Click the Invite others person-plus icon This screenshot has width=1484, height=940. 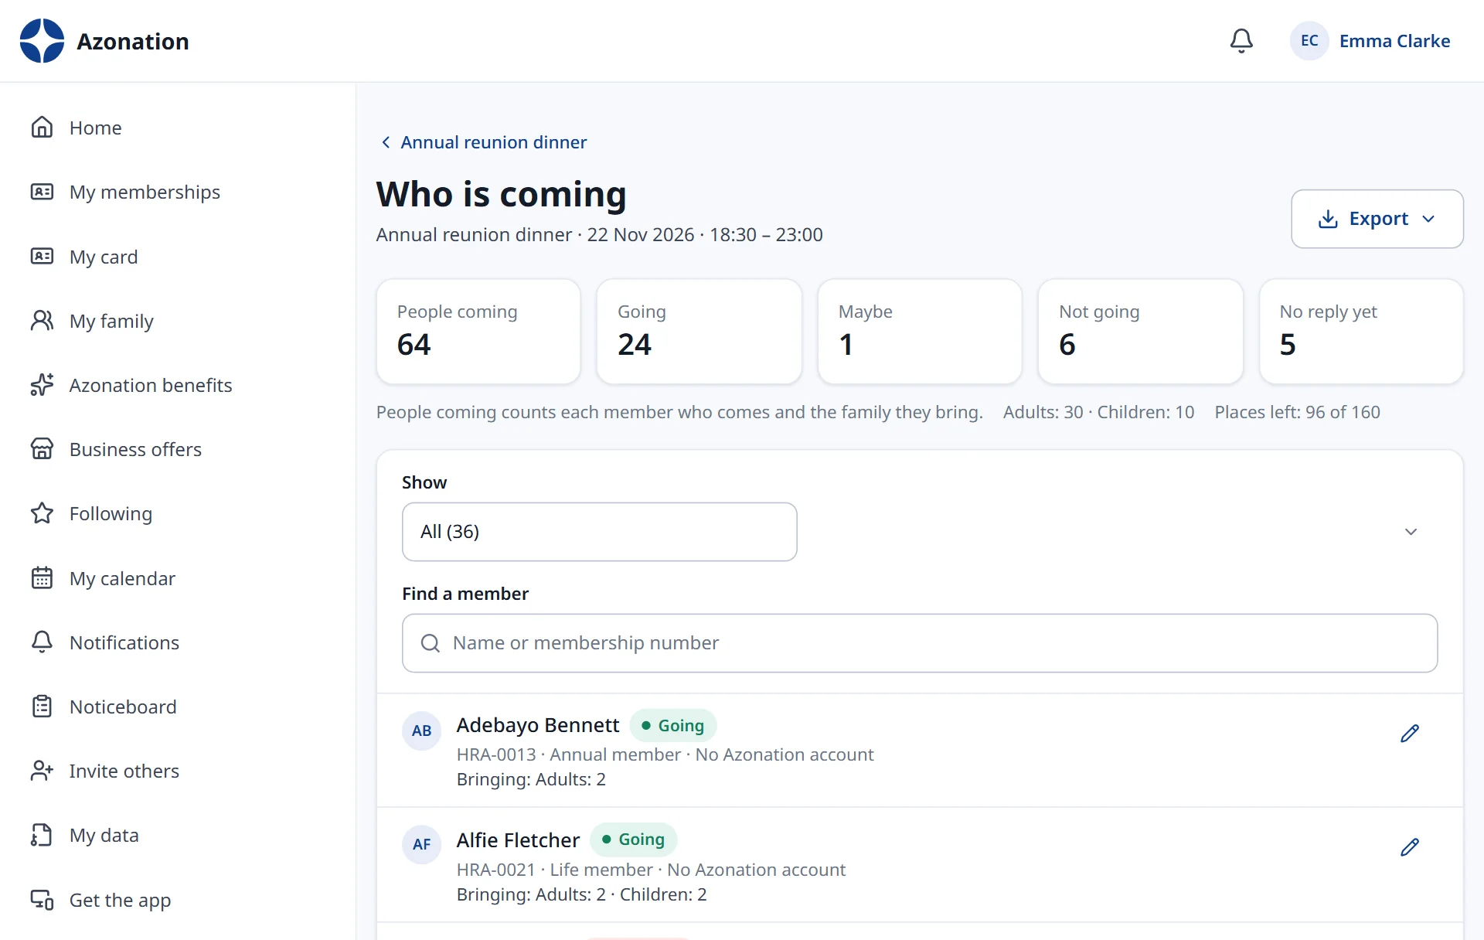click(x=42, y=771)
